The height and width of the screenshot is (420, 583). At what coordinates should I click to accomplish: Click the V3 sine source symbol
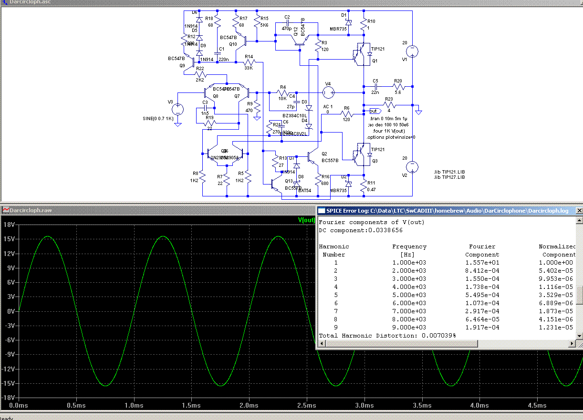tap(177, 109)
